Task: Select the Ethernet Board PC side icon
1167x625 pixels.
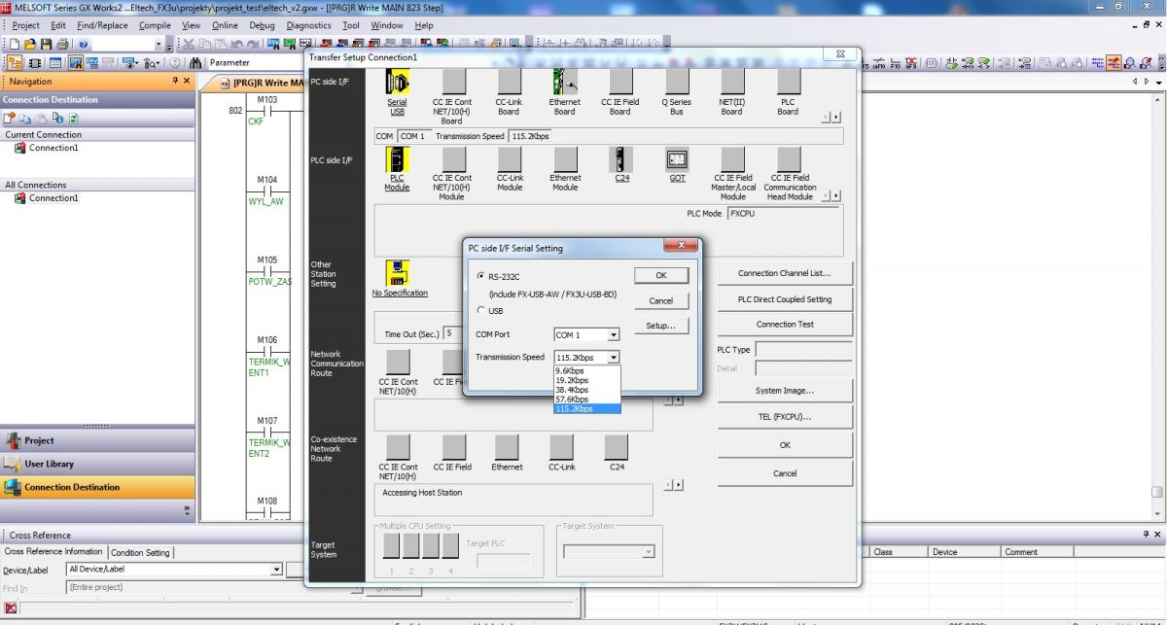Action: point(564,82)
